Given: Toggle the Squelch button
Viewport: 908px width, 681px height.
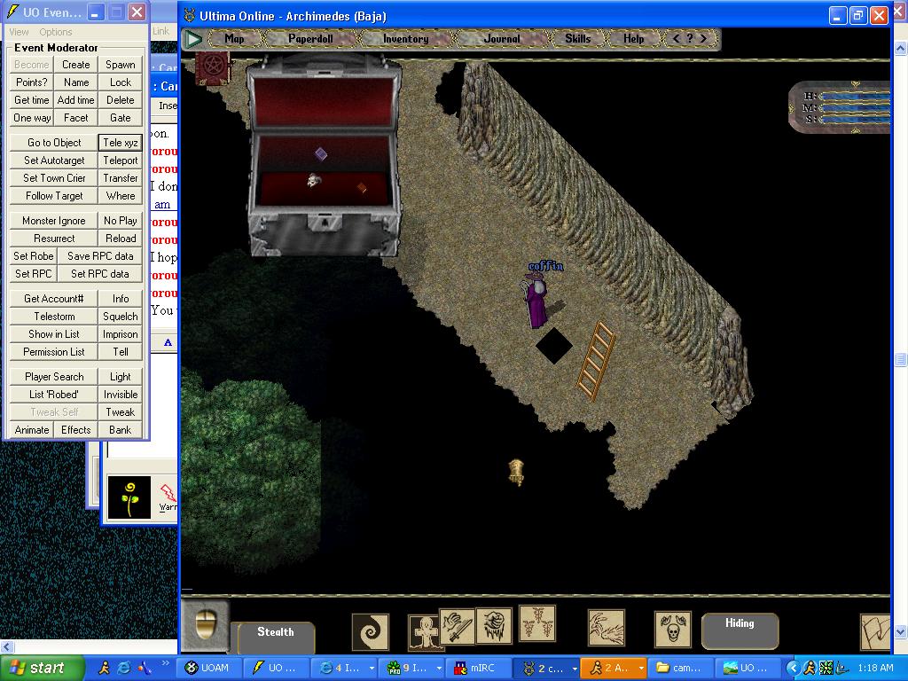Looking at the screenshot, I should click(x=121, y=317).
